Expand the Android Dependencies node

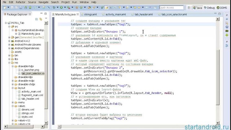[9, 48]
